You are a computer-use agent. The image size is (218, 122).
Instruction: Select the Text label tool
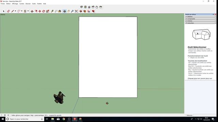tap(56, 11)
